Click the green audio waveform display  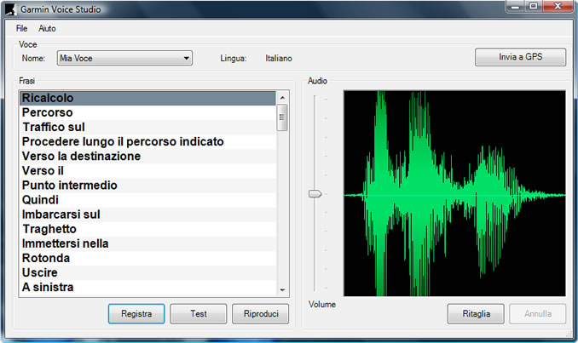[x=454, y=193]
